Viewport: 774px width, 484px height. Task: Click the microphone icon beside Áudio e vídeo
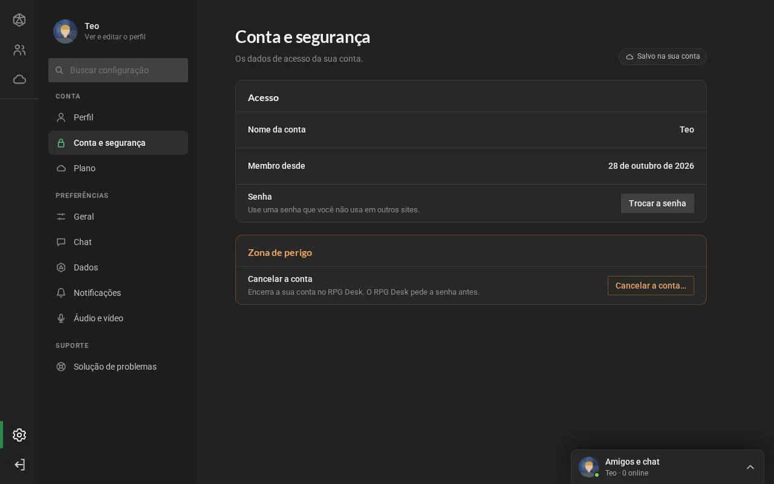(x=61, y=318)
